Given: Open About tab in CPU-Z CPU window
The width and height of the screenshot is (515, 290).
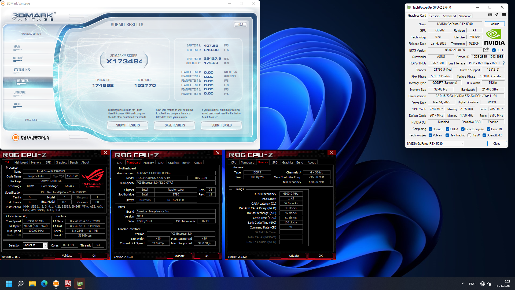Looking at the screenshot, I should click(x=85, y=162).
